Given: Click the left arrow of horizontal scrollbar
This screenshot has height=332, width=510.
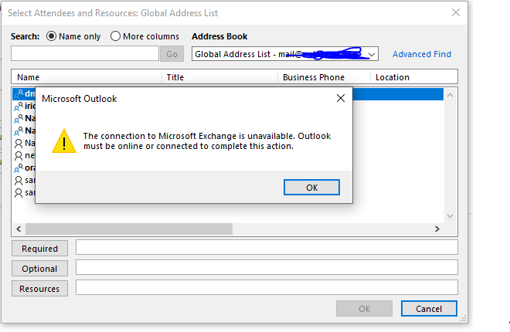Looking at the screenshot, I should pyautogui.click(x=19, y=229).
